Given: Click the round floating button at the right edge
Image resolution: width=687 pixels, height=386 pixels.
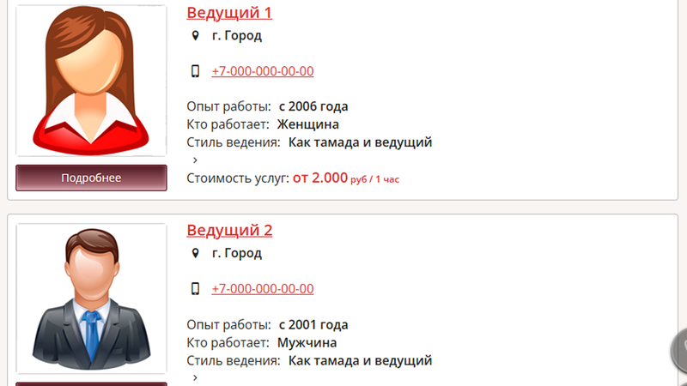Looking at the screenshot, I should [x=679, y=350].
